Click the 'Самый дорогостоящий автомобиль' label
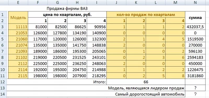Viewport: 209px width, 98px height. [x=150, y=94]
